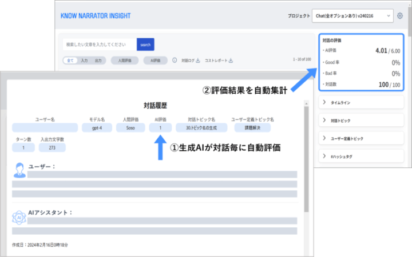Select the 入力 filter option
Image resolution: width=412 pixels, height=257 pixels.
pos(84,60)
